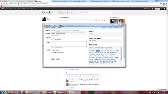Select the 'Algorithm' tag

(x=92, y=47)
